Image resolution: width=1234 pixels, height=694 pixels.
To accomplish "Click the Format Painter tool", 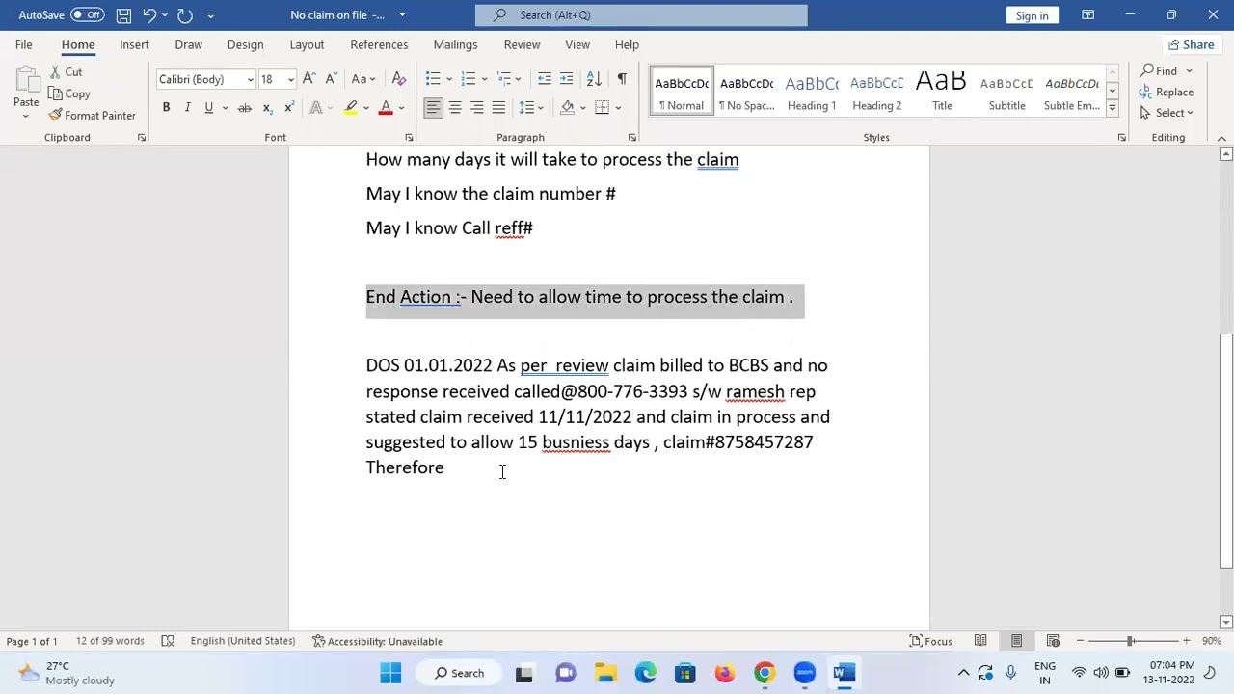I will [x=92, y=116].
